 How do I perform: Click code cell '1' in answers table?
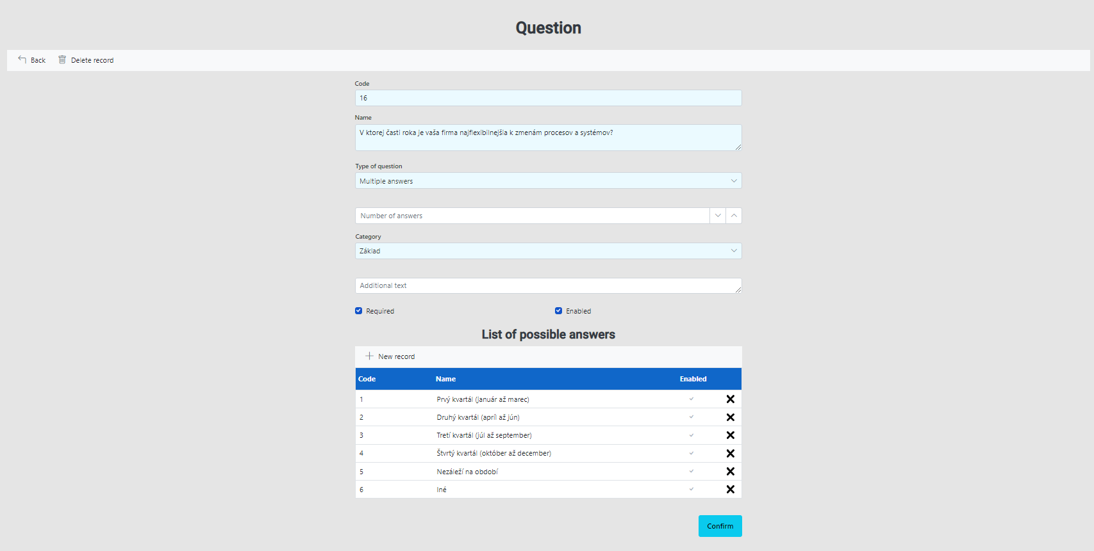coord(361,399)
